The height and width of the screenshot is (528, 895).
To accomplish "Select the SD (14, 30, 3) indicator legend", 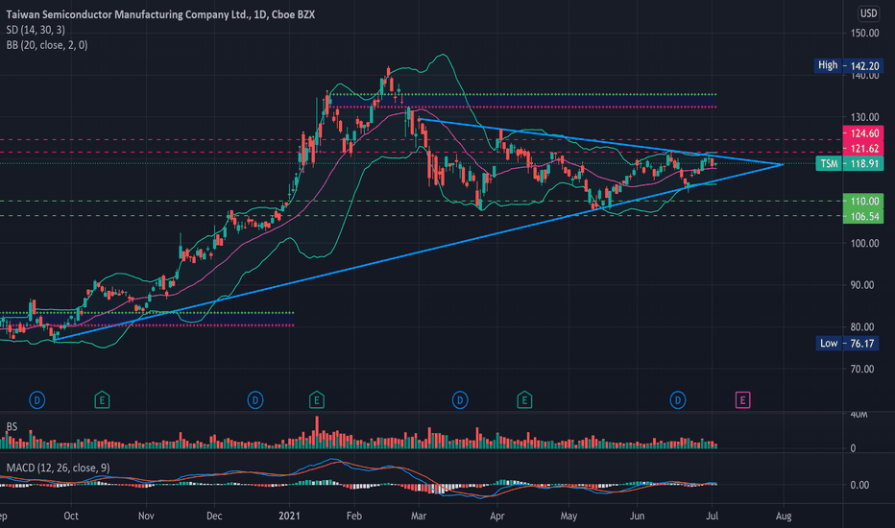I will click(x=36, y=30).
